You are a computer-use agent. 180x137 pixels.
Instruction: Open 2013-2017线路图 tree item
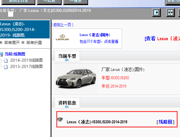[x=26, y=66]
